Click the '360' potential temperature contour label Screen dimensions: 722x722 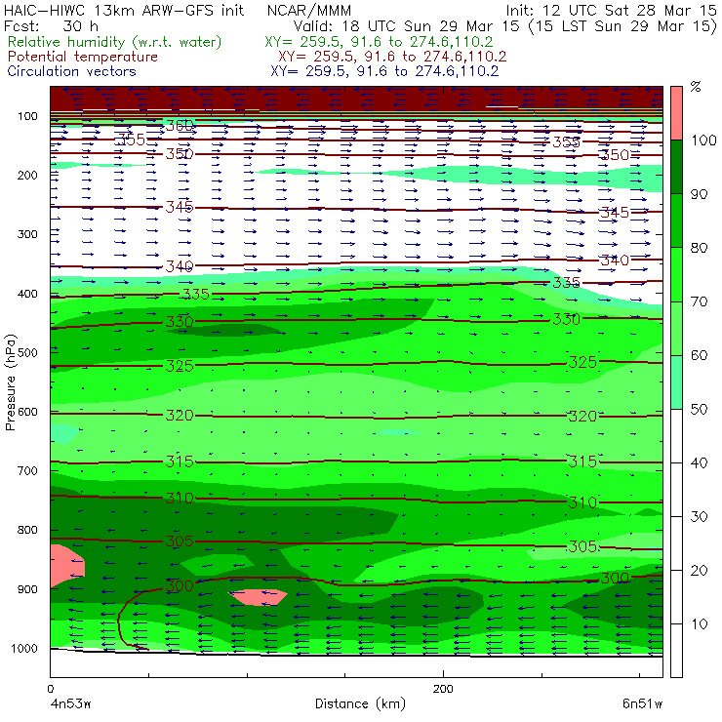coord(180,125)
